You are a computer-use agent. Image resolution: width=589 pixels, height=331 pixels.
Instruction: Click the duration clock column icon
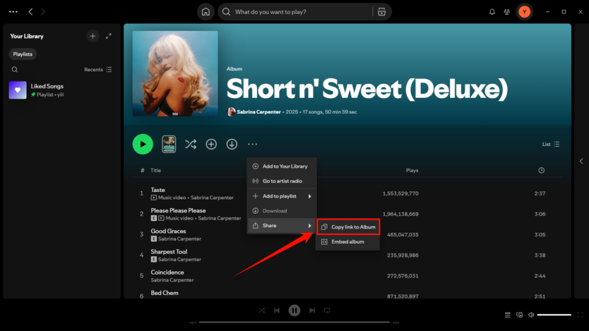click(x=541, y=170)
